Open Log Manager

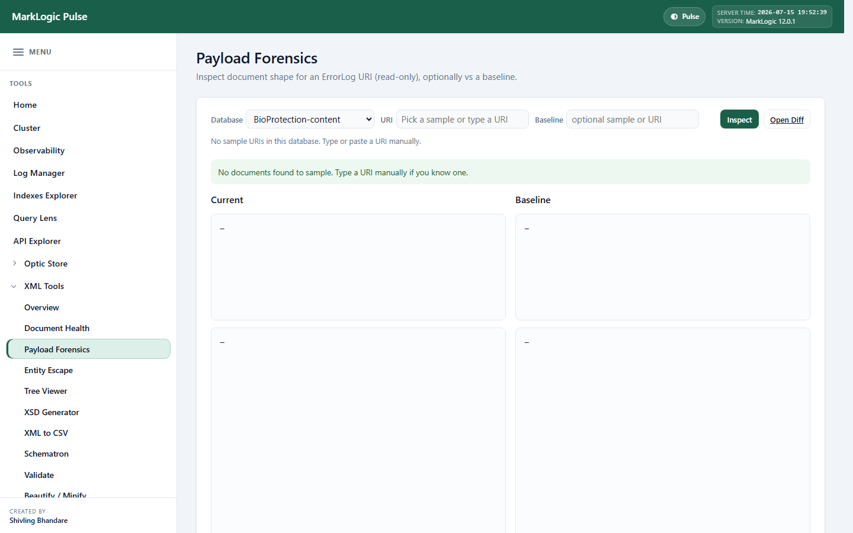39,173
